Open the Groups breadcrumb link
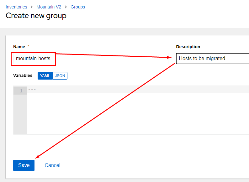 click(78, 7)
